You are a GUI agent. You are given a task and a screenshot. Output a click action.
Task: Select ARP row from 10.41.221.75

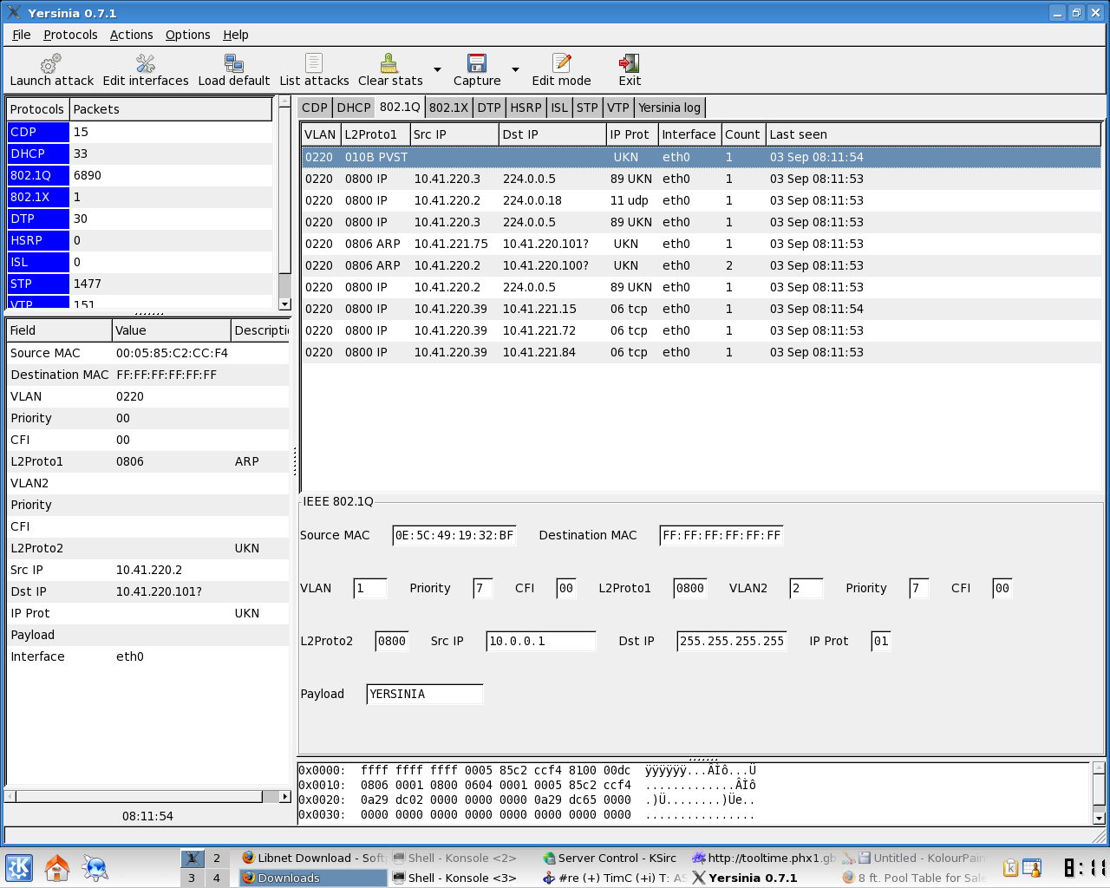[701, 244]
